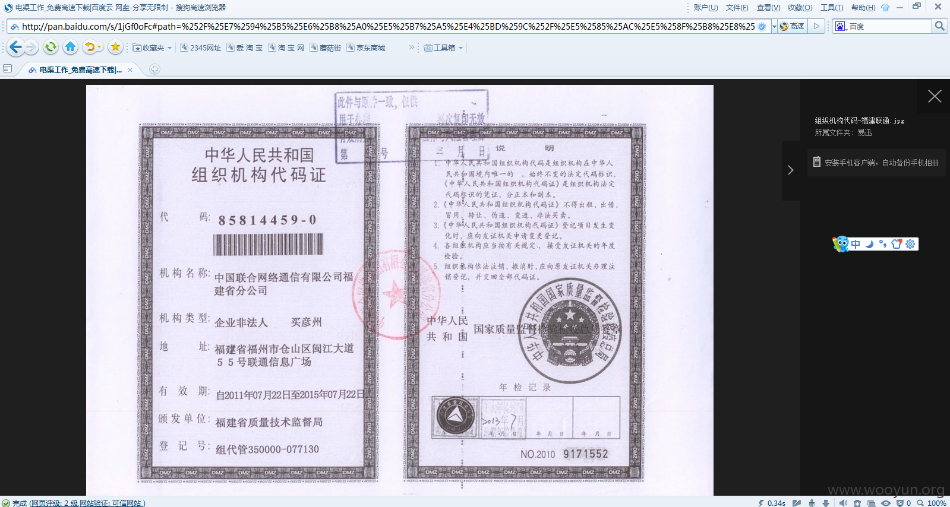Open the 工具(T) menu
Image resolution: width=950 pixels, height=507 pixels.
click(832, 8)
